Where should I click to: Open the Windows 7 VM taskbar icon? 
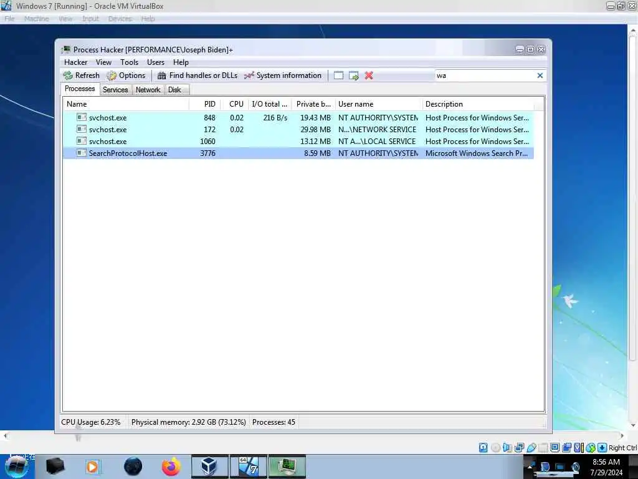(x=248, y=467)
